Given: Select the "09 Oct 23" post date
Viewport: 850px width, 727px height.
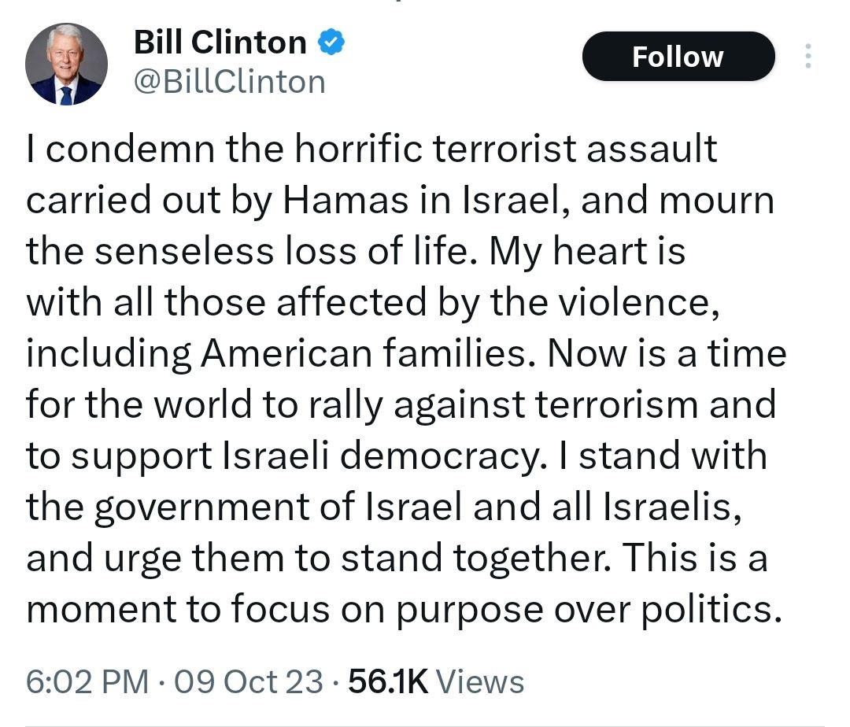Looking at the screenshot, I should click(249, 681).
